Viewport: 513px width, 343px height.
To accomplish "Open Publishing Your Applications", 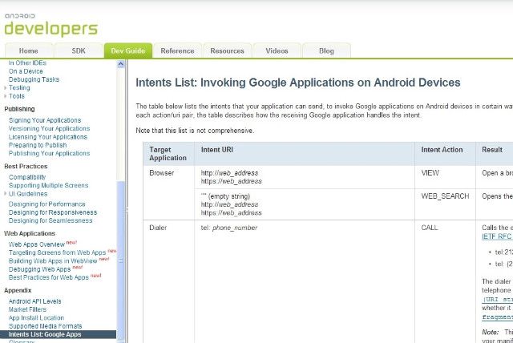I will (x=49, y=153).
